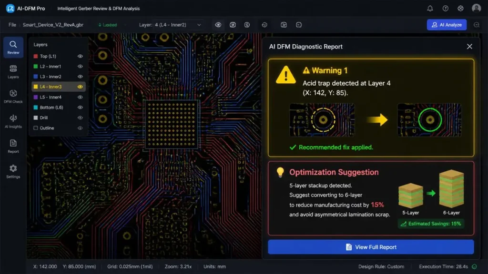
Task: Toggle visibility of L4 - Inner3 layer
Action: coord(80,87)
